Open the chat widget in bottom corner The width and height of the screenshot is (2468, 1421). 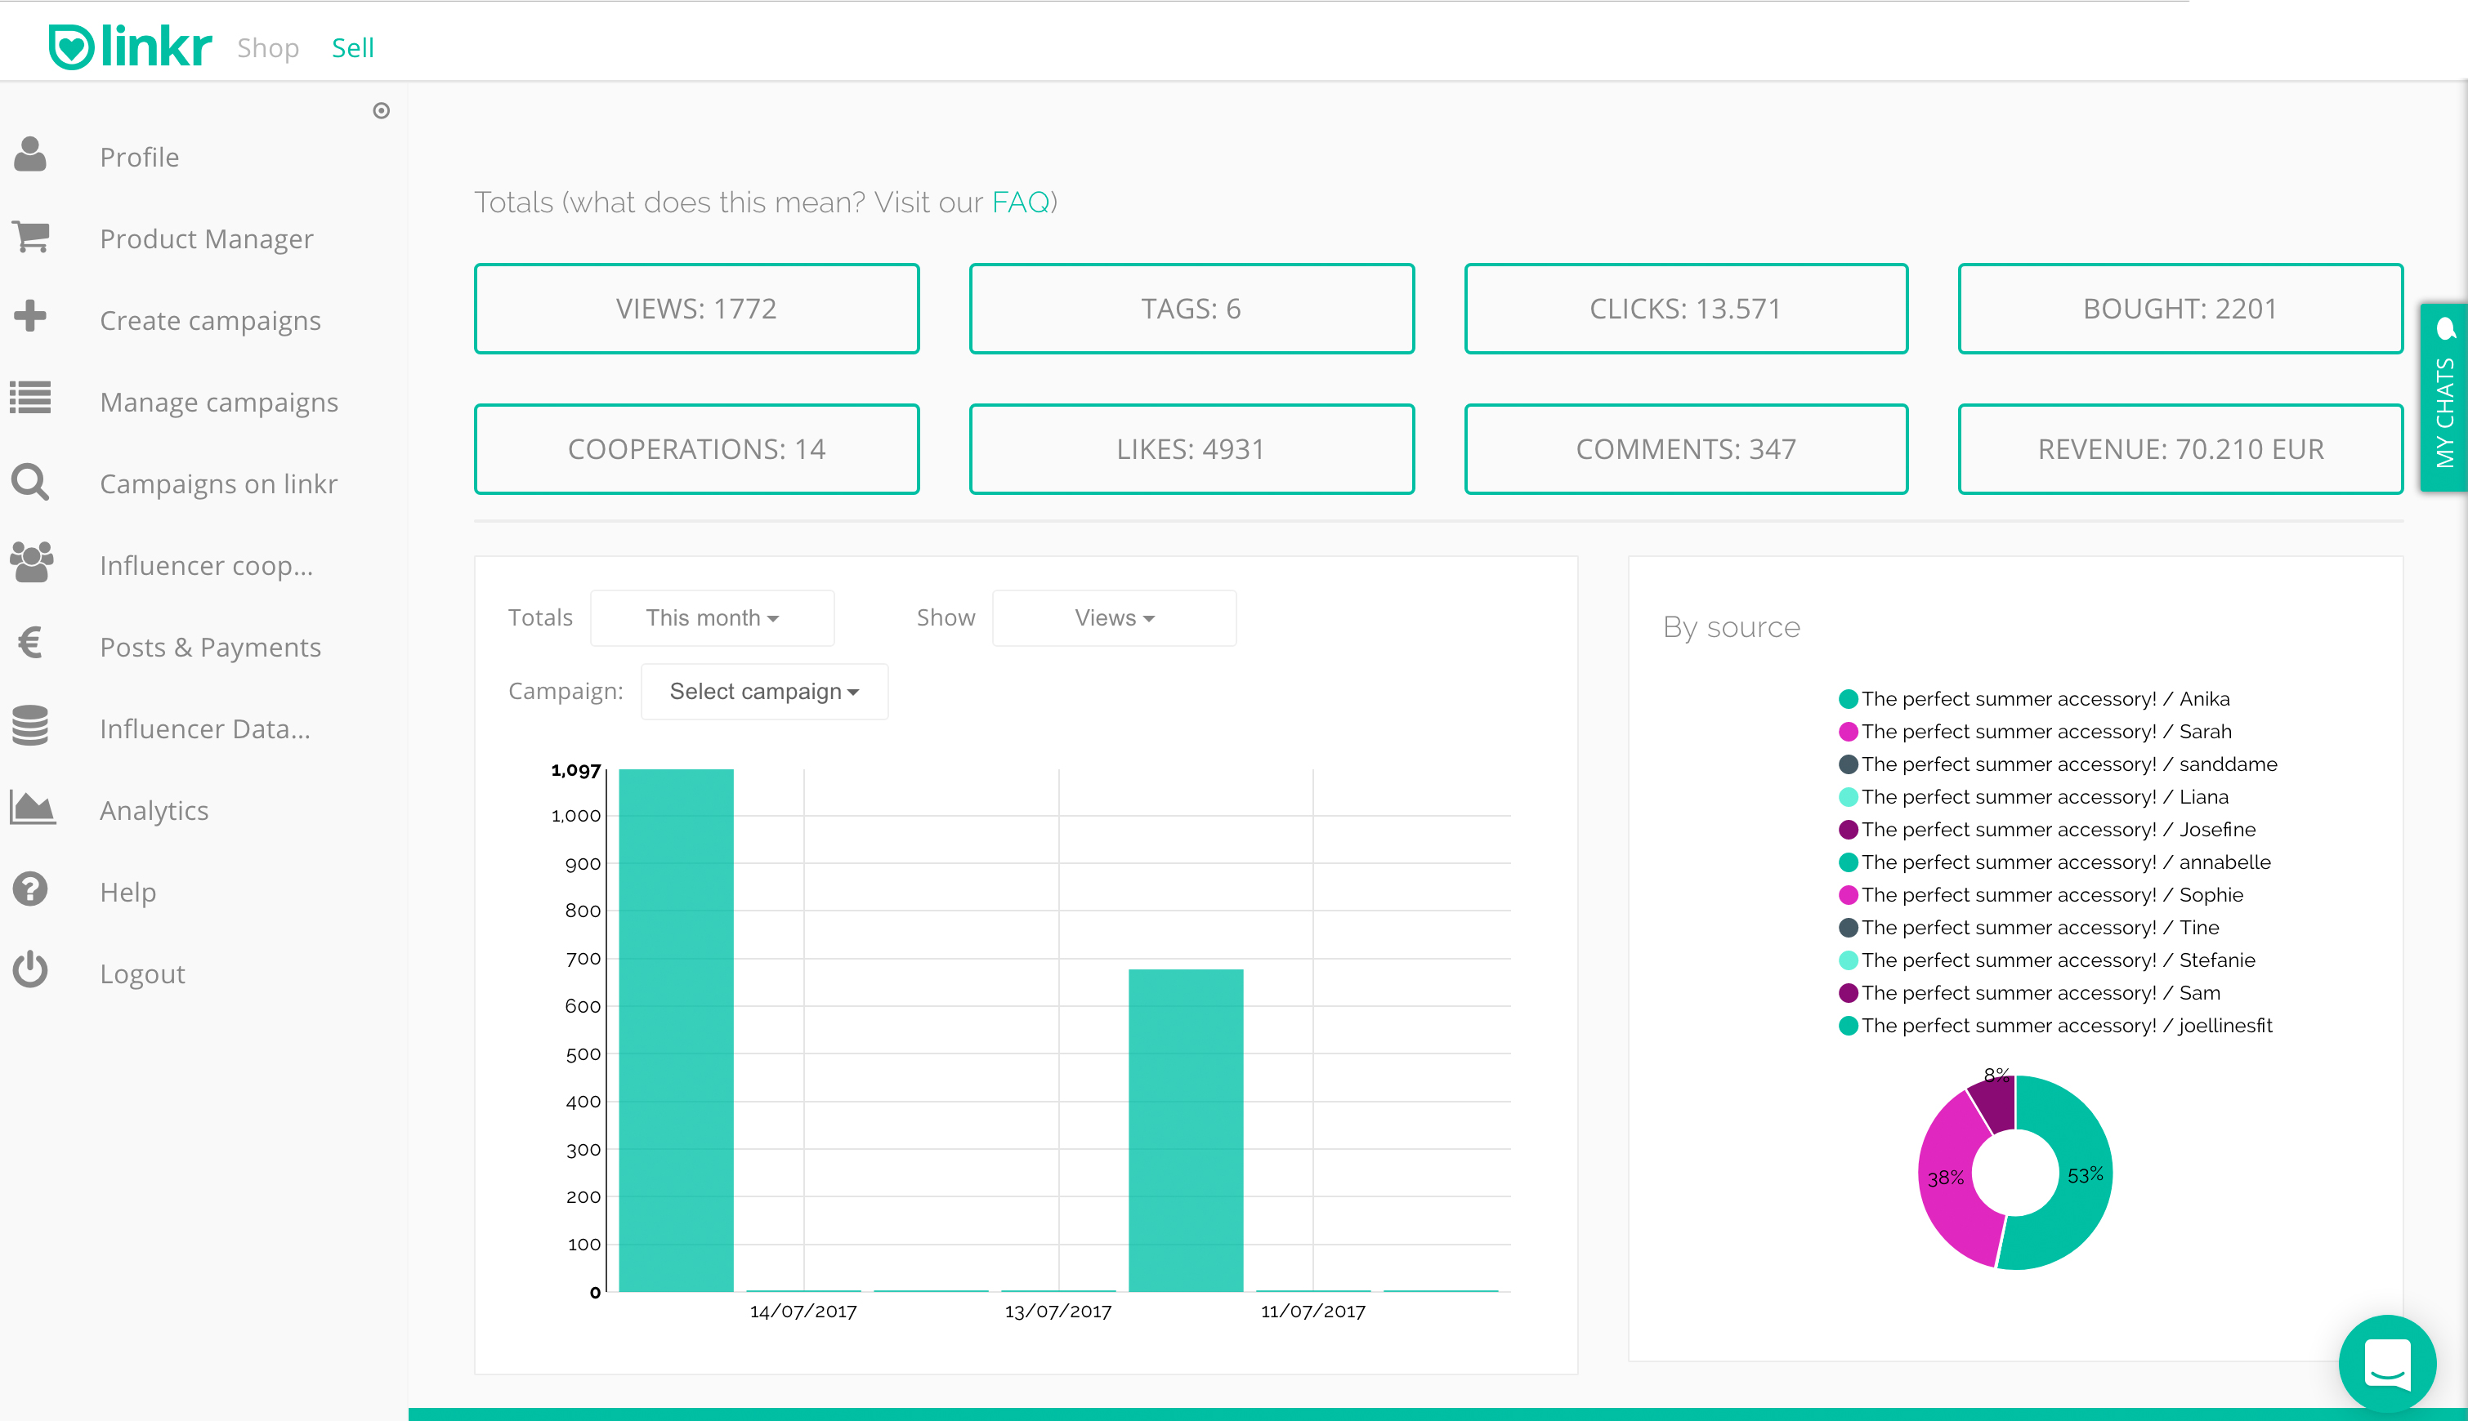coord(2386,1363)
